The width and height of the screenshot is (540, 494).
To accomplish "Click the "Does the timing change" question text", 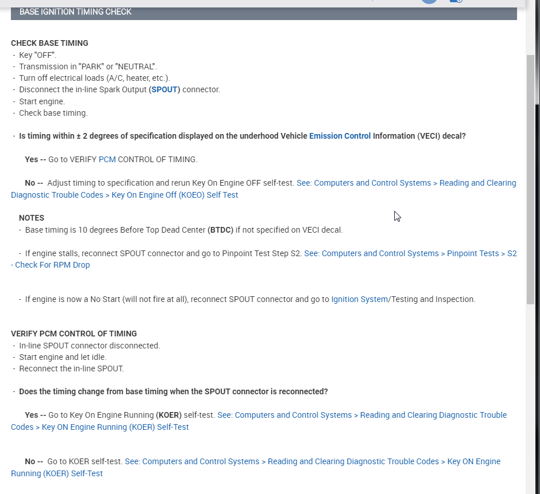I will (173, 391).
